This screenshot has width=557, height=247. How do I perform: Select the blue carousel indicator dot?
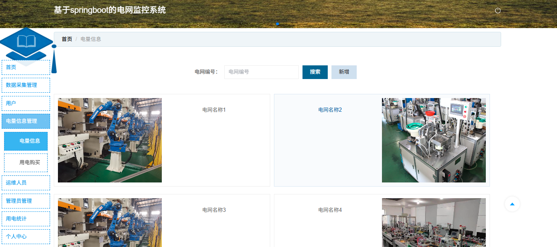pyautogui.click(x=277, y=24)
